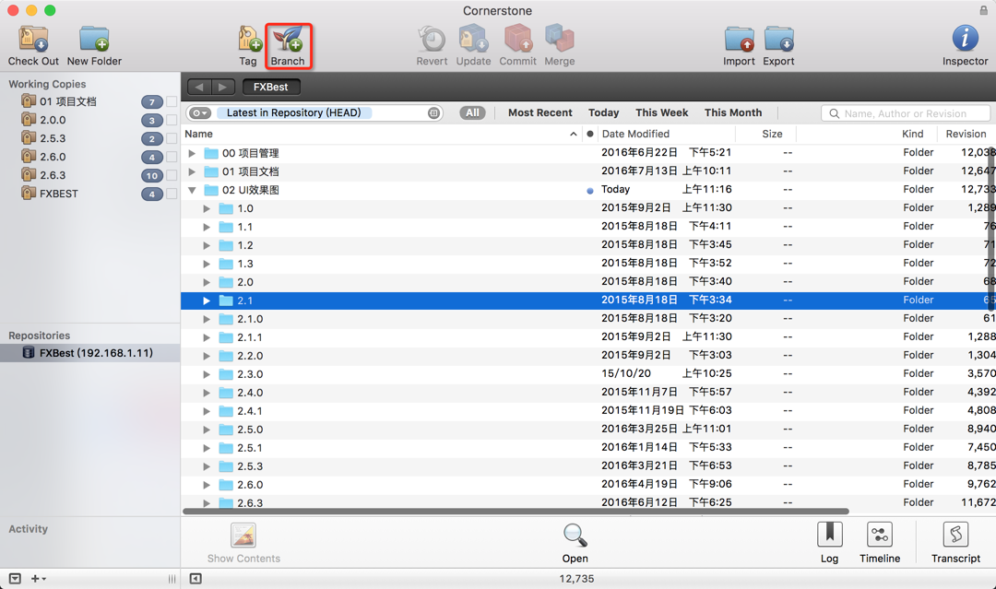The width and height of the screenshot is (996, 589).
Task: Click the 10 badge for working copy 2.6.3
Action: point(152,176)
